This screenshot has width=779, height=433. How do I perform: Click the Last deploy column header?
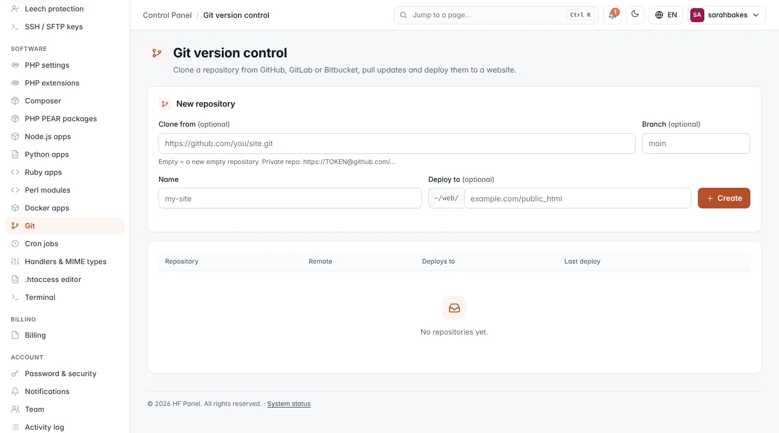(x=582, y=261)
